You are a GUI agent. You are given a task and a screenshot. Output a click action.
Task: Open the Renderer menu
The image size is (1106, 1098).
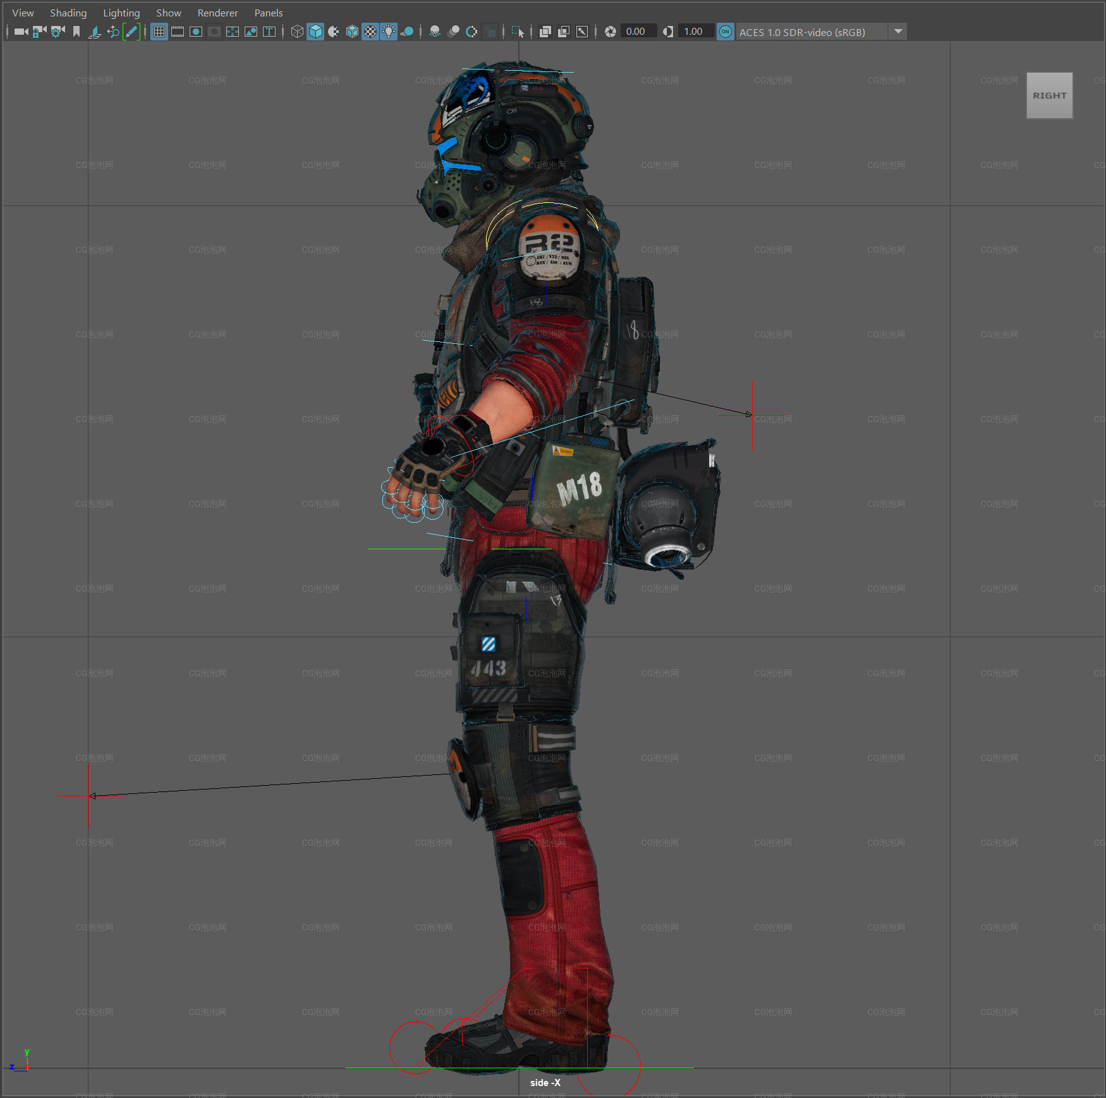click(217, 13)
